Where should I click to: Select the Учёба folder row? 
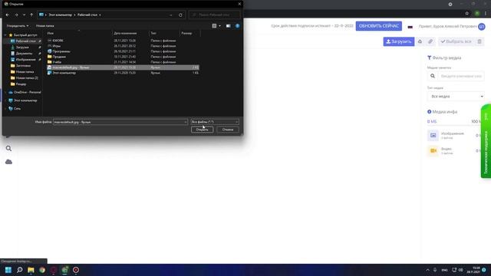pos(123,62)
